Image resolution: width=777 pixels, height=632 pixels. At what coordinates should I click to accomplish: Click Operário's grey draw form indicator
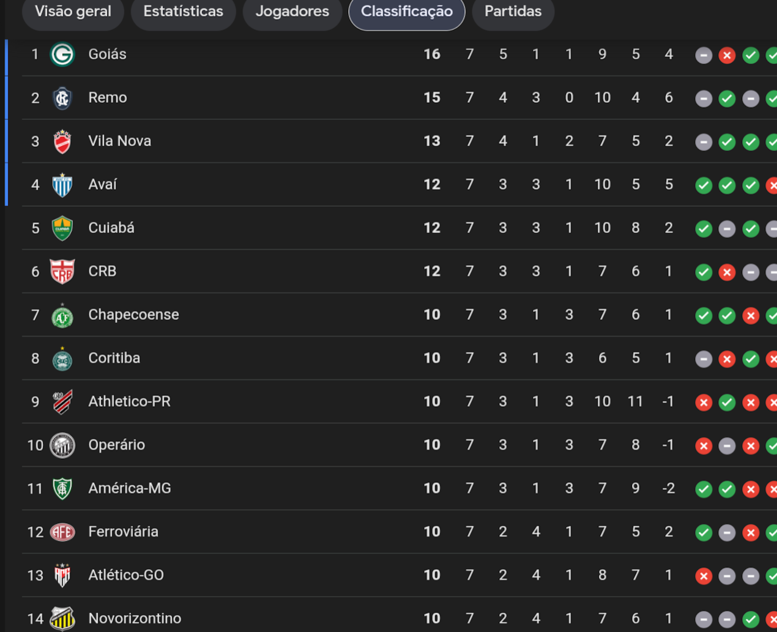click(x=727, y=446)
